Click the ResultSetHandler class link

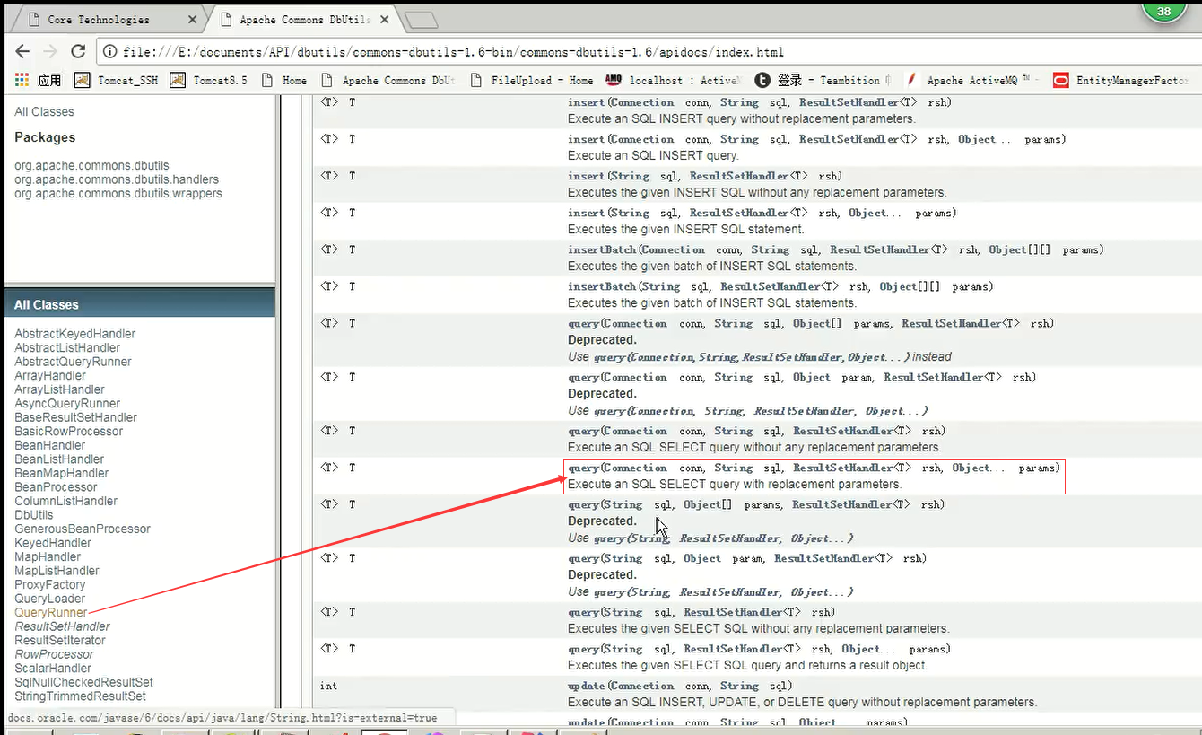coord(62,626)
